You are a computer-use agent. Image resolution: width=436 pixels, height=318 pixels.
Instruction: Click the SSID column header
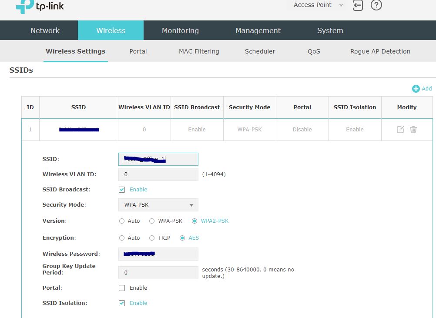78,107
